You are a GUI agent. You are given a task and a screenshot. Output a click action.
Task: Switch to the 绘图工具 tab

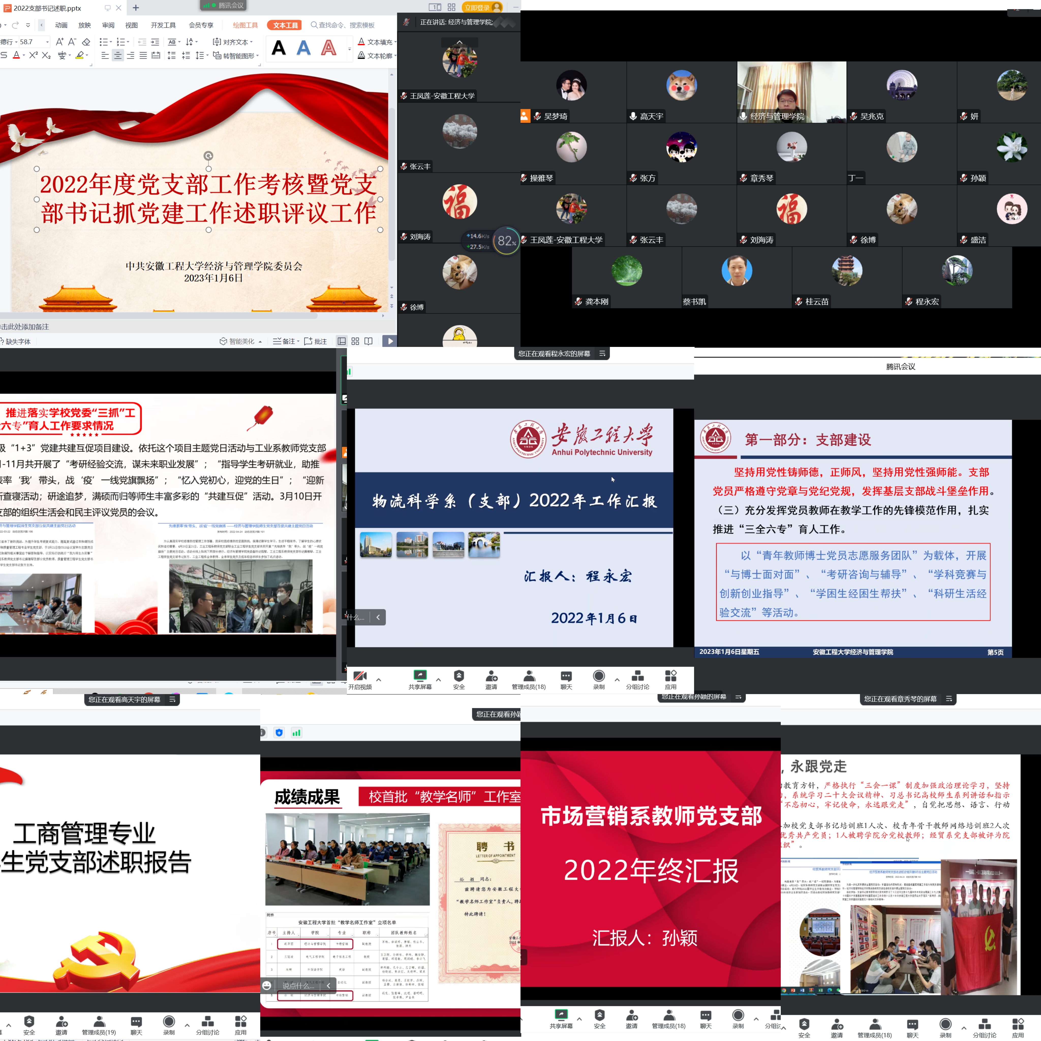click(245, 25)
